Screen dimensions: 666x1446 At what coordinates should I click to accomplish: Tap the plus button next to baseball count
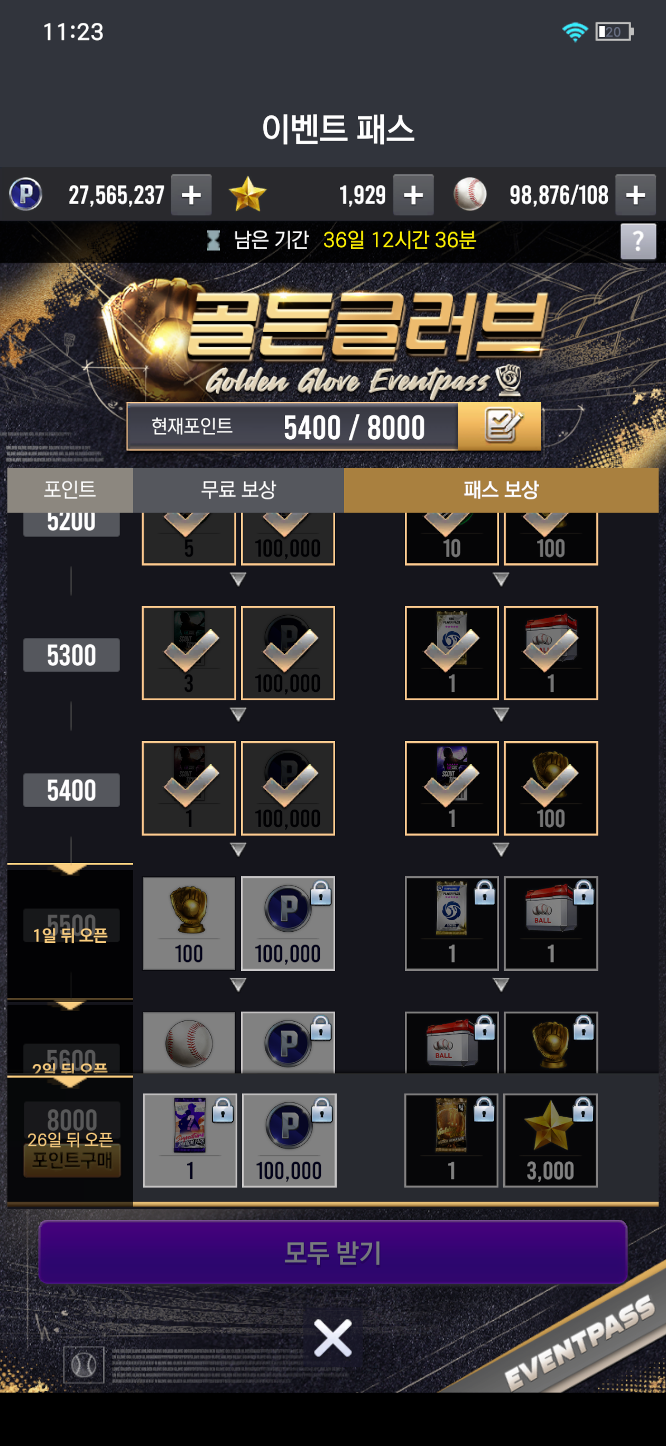click(635, 195)
